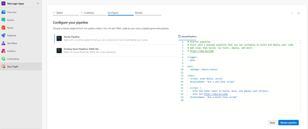Click 'script: echo Hello, world!' line
The height and width of the screenshot is (129, 308).
[205, 79]
